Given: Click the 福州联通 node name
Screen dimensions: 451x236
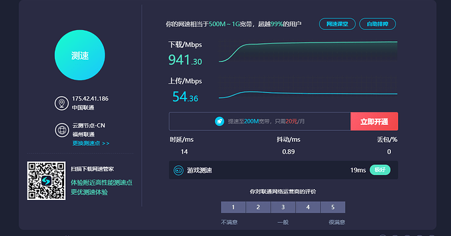Looking at the screenshot, I should click(84, 135).
